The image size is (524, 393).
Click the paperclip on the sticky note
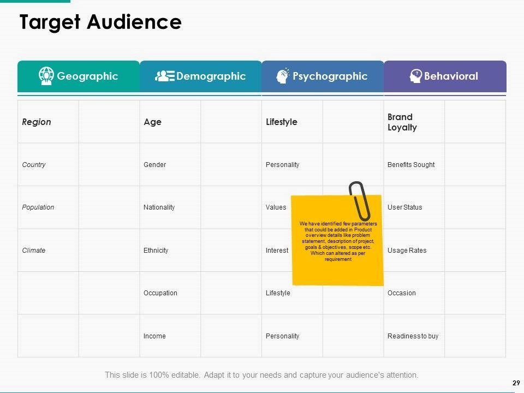(x=359, y=200)
